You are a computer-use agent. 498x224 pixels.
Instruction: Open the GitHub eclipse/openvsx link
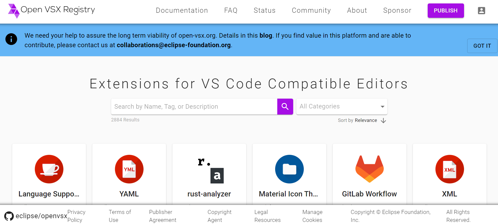pyautogui.click(x=36, y=216)
